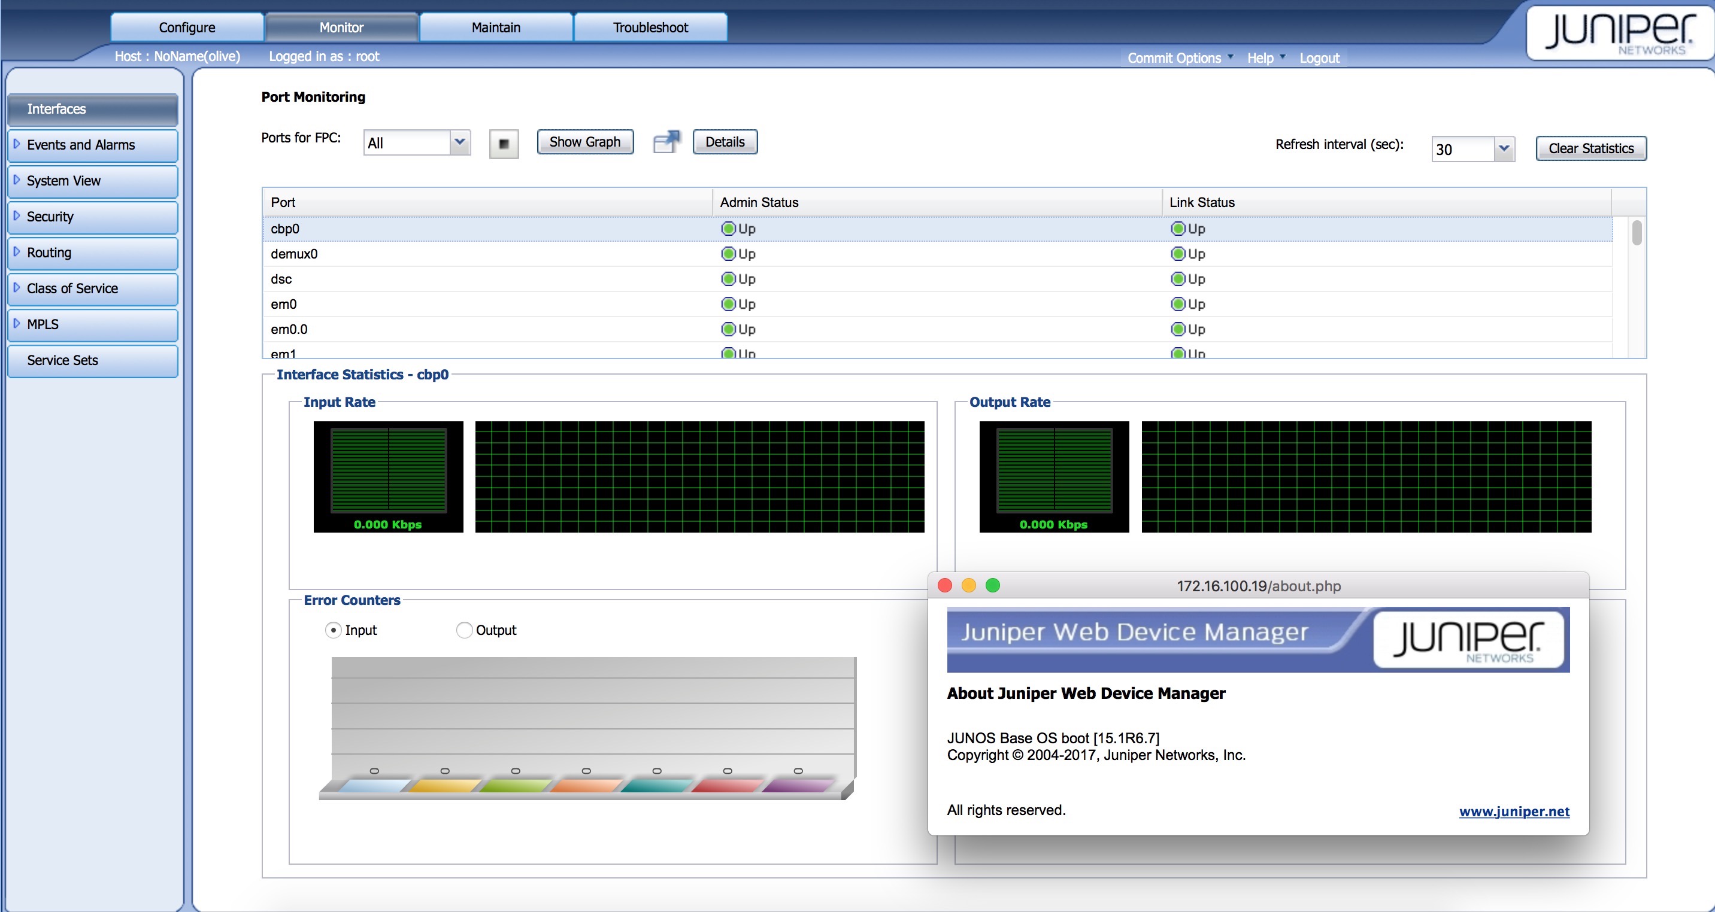
Task: Expand the MPLS sidebar section
Action: (93, 324)
